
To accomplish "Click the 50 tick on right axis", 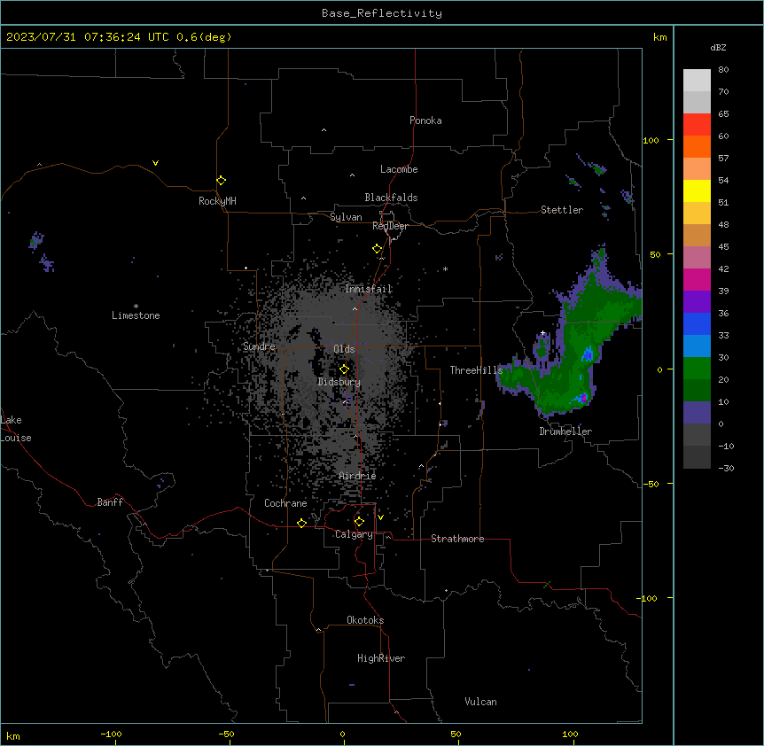I will pyautogui.click(x=655, y=254).
